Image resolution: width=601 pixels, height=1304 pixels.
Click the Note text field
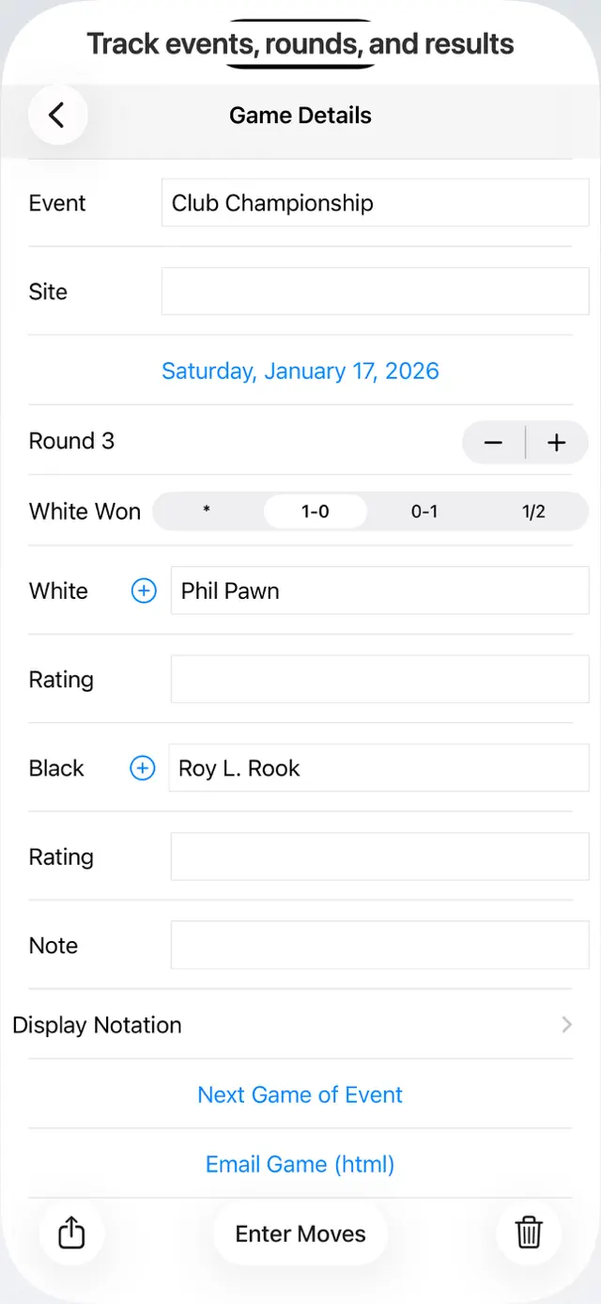click(x=379, y=945)
